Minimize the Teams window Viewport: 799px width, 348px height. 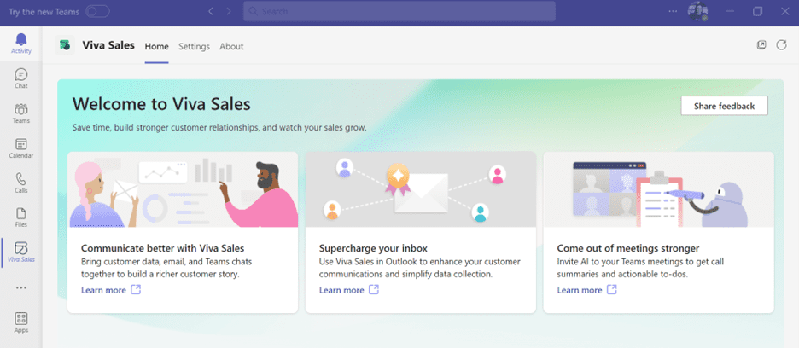731,11
